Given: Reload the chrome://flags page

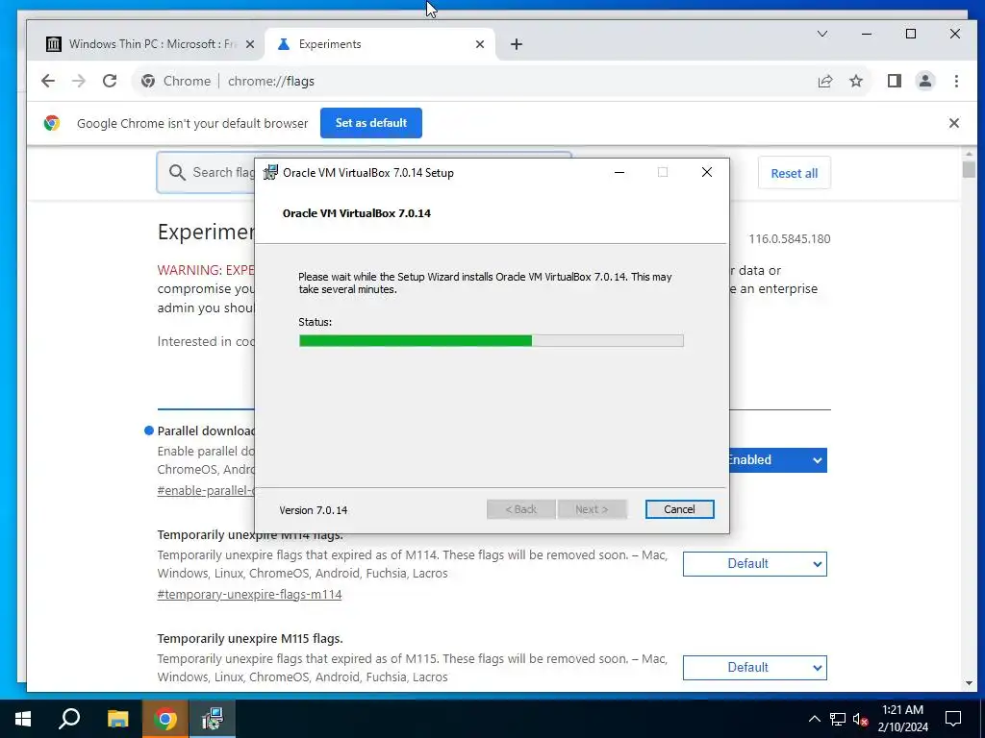Looking at the screenshot, I should [x=110, y=81].
